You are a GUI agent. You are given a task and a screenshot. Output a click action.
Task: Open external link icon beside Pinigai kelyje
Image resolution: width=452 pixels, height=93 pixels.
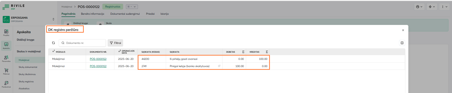click(219, 66)
